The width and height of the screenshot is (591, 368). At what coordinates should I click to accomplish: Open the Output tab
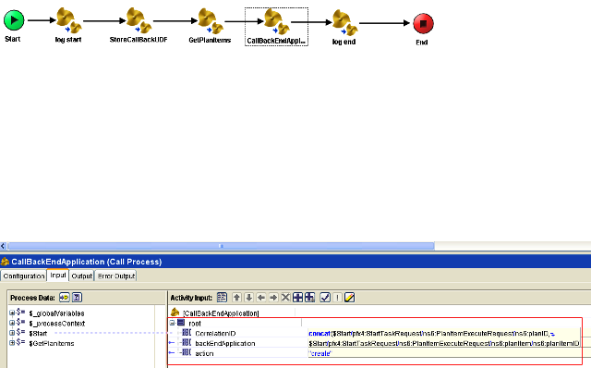pyautogui.click(x=82, y=276)
